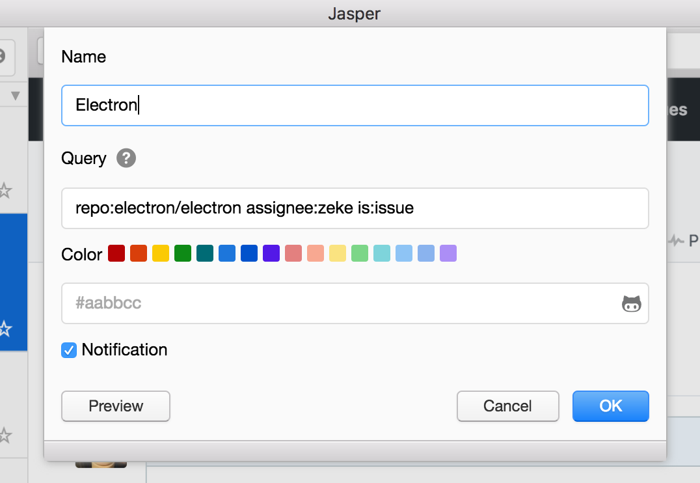Select the dark green color swatch

pyautogui.click(x=183, y=253)
